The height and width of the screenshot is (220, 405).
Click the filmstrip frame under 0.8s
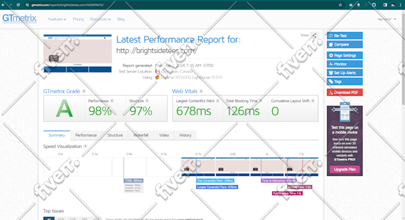(x=232, y=166)
